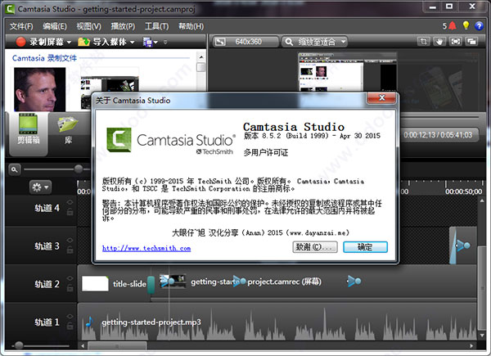This screenshot has width=491, height=356.
Task: Open the 工具(T) menu
Action: tap(156, 26)
